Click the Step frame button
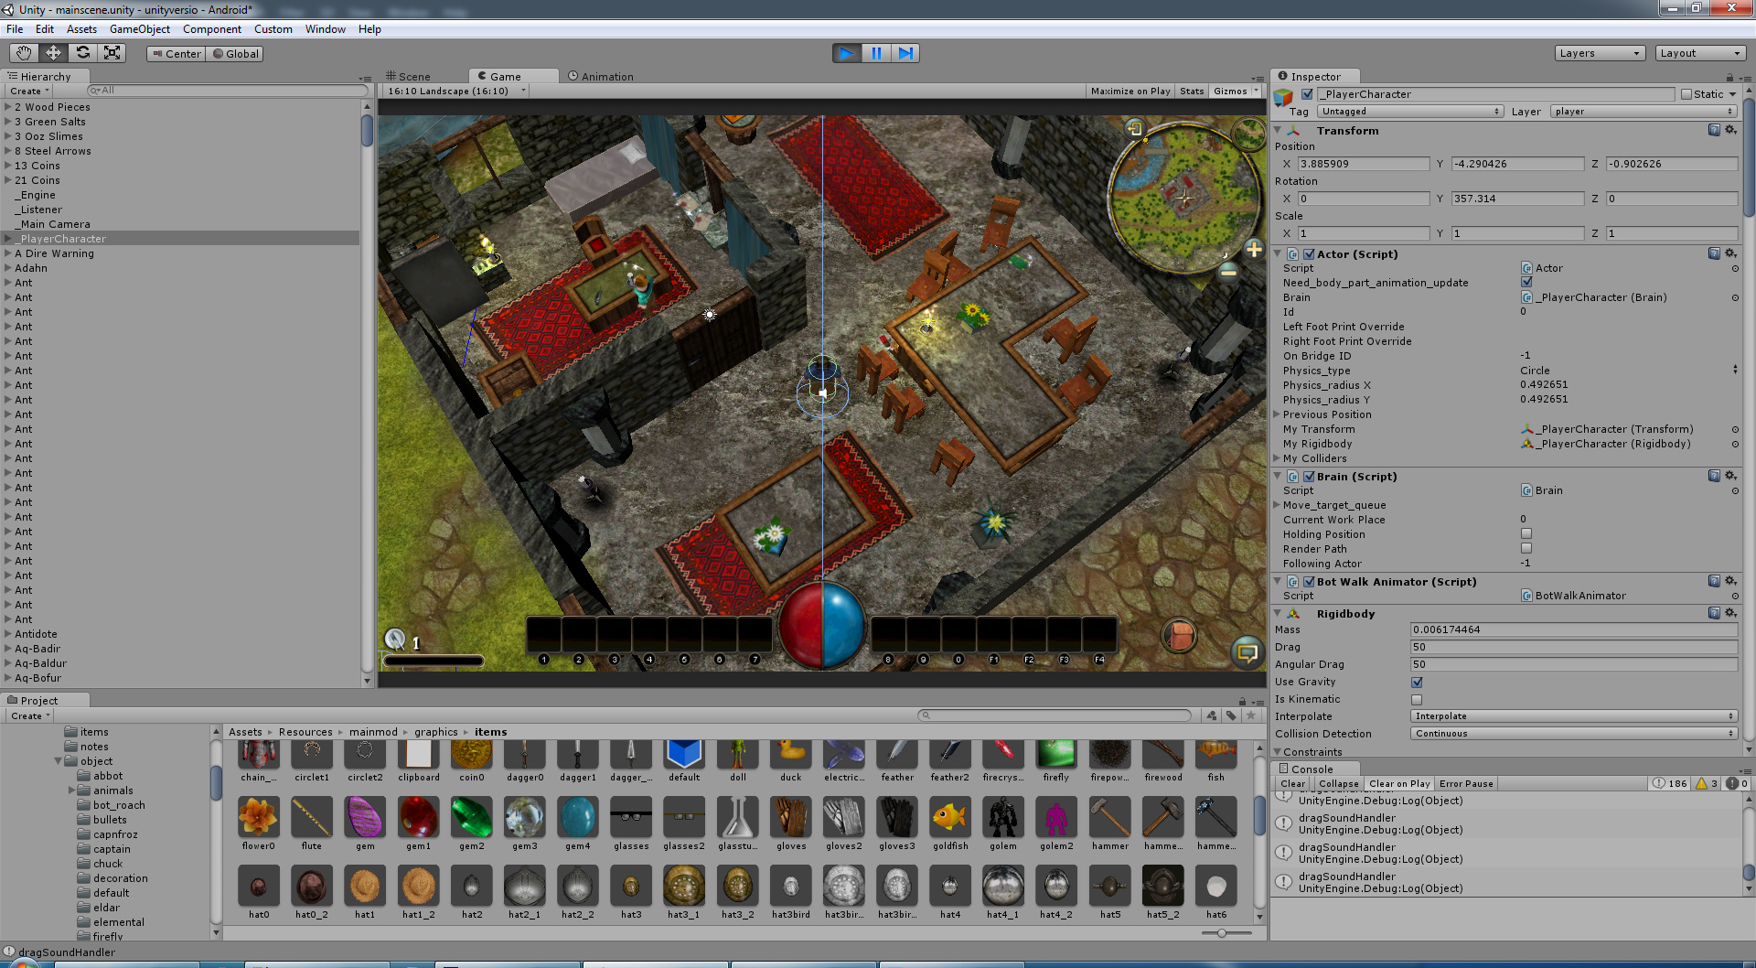 (x=905, y=53)
